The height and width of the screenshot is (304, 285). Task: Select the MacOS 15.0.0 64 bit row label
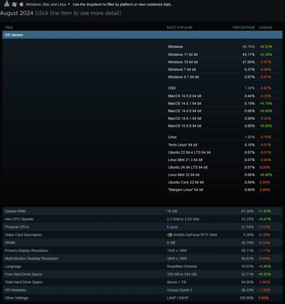185,126
